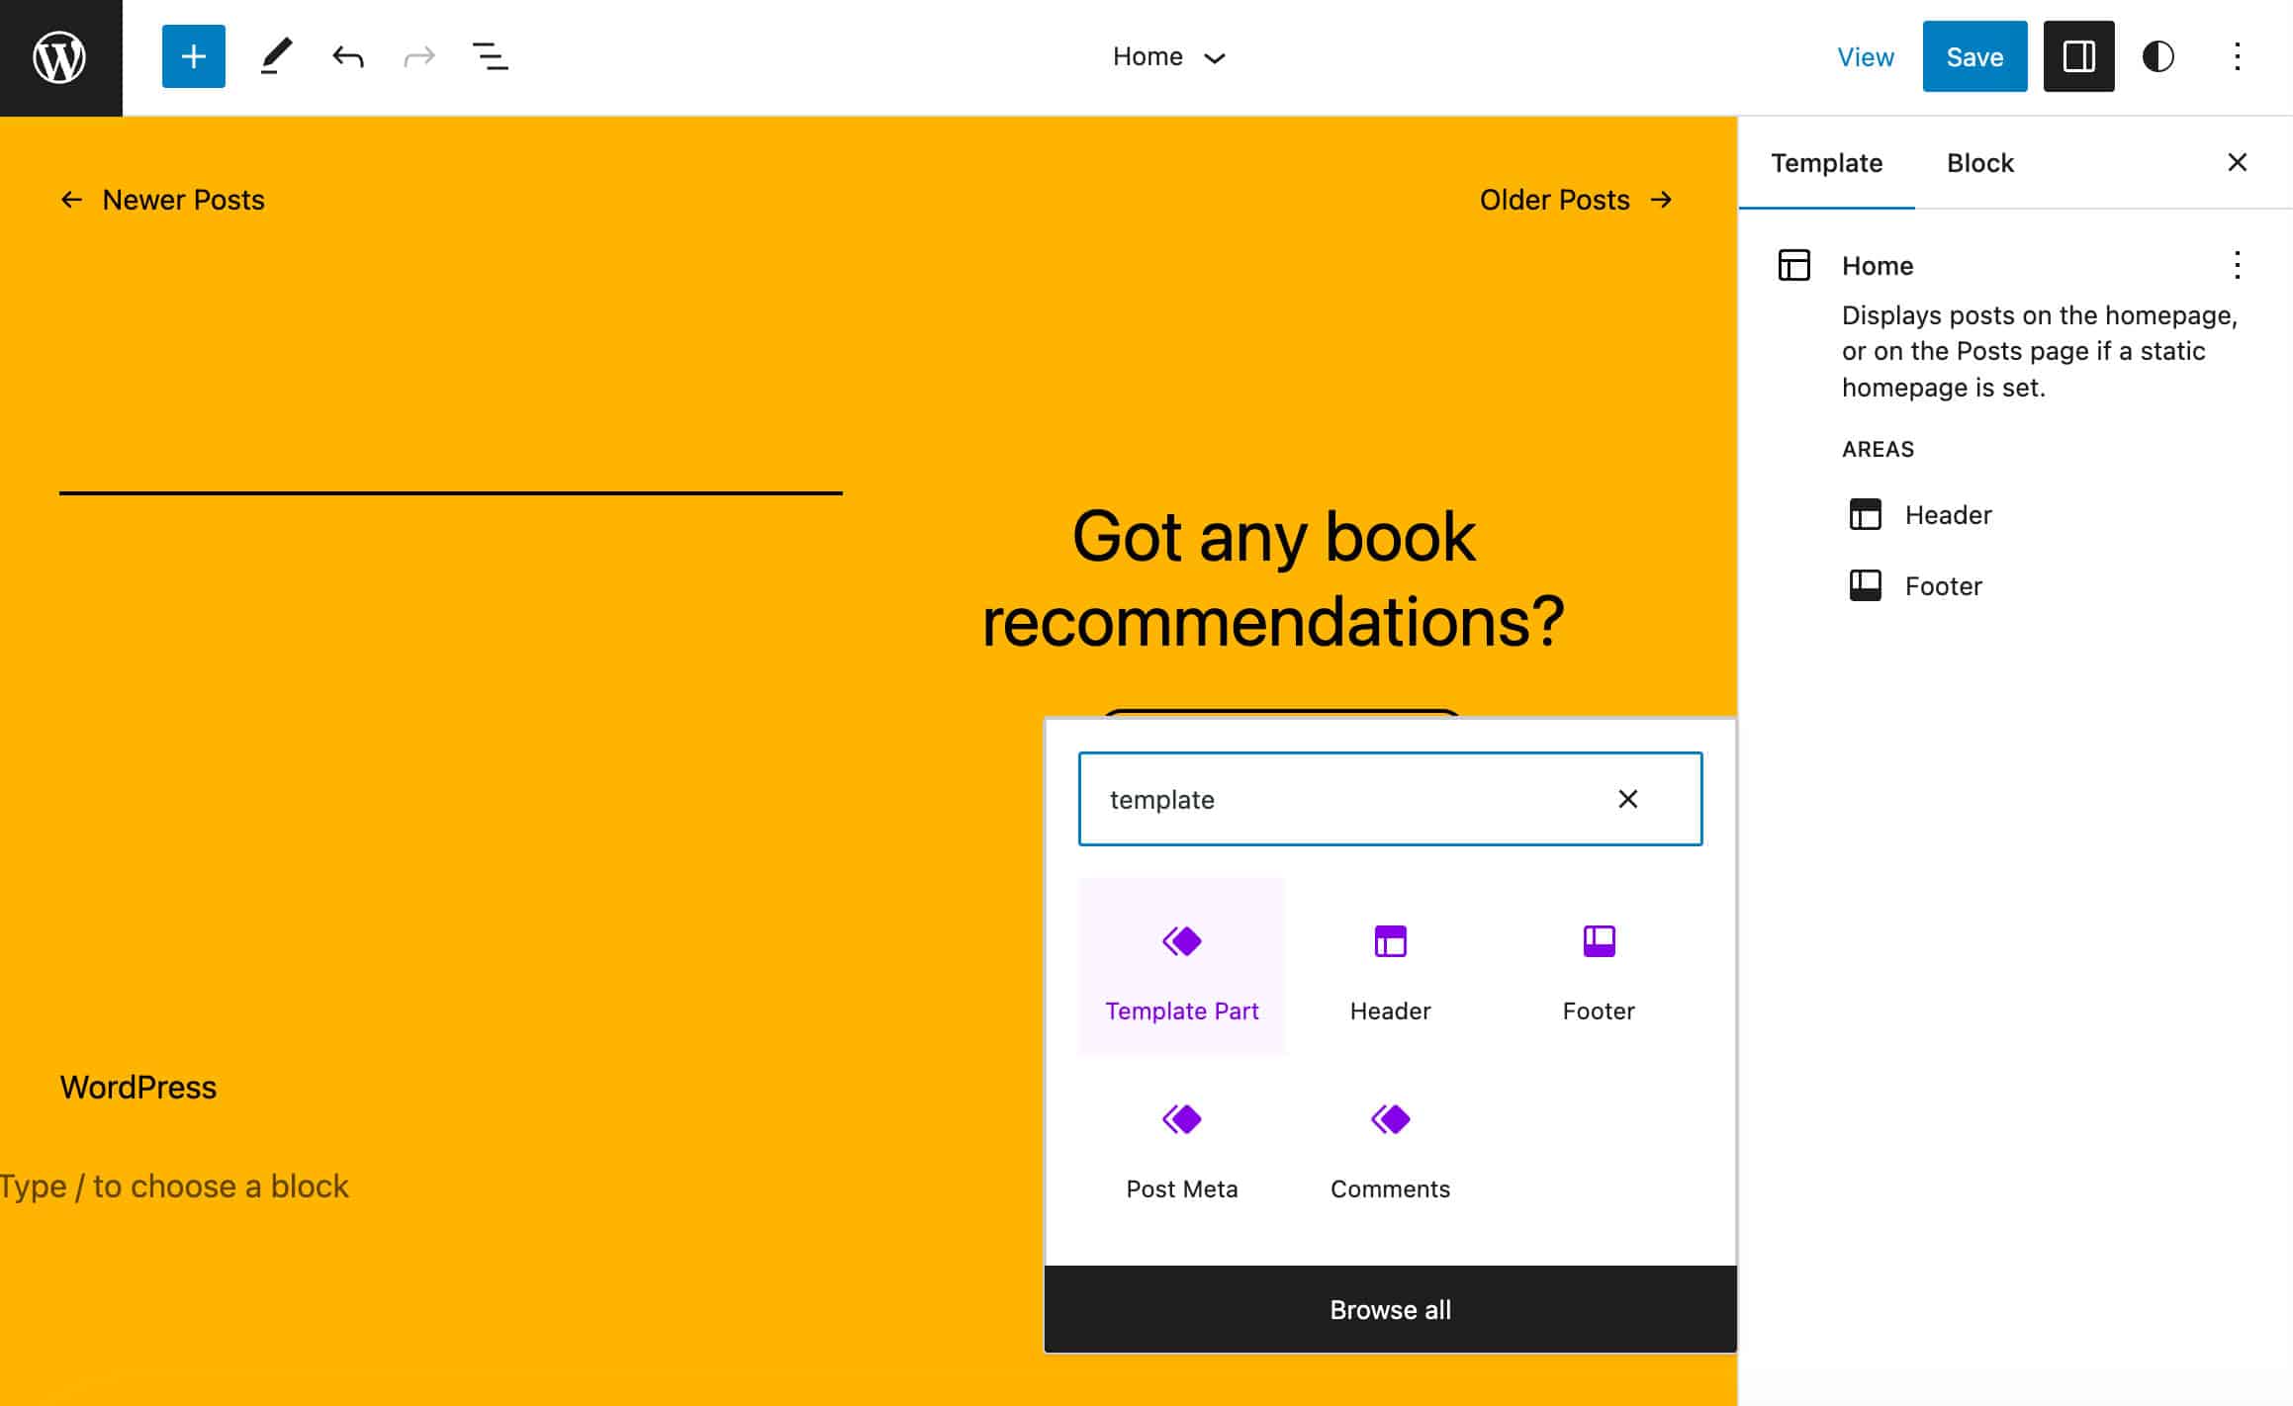Click the Template Part block option
Screen dimensions: 2293x1406
pyautogui.click(x=1182, y=966)
